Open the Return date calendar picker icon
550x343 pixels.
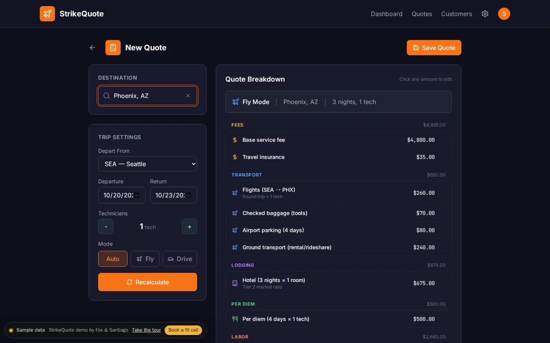coord(188,195)
